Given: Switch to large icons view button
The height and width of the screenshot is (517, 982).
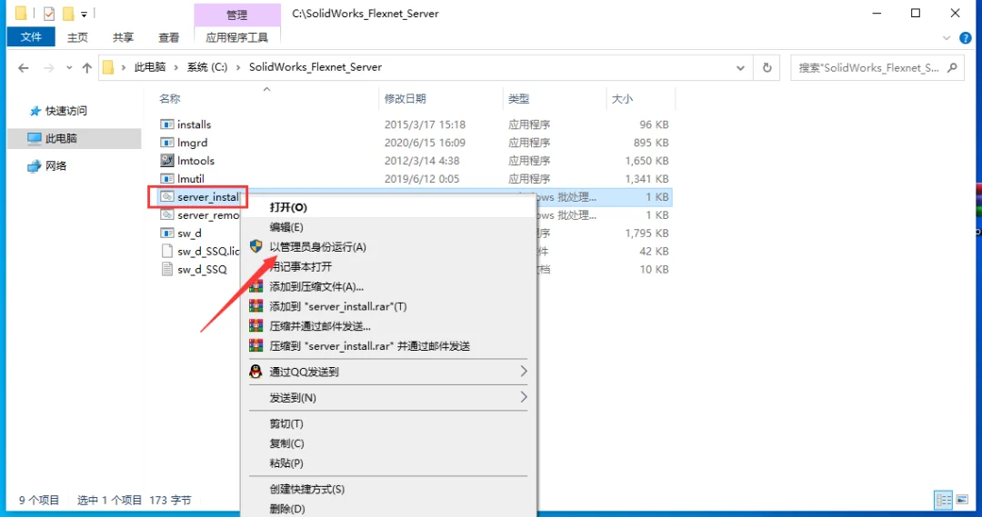Looking at the screenshot, I should 962,500.
